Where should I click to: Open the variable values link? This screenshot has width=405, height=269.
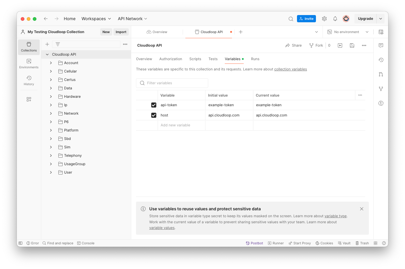162,228
